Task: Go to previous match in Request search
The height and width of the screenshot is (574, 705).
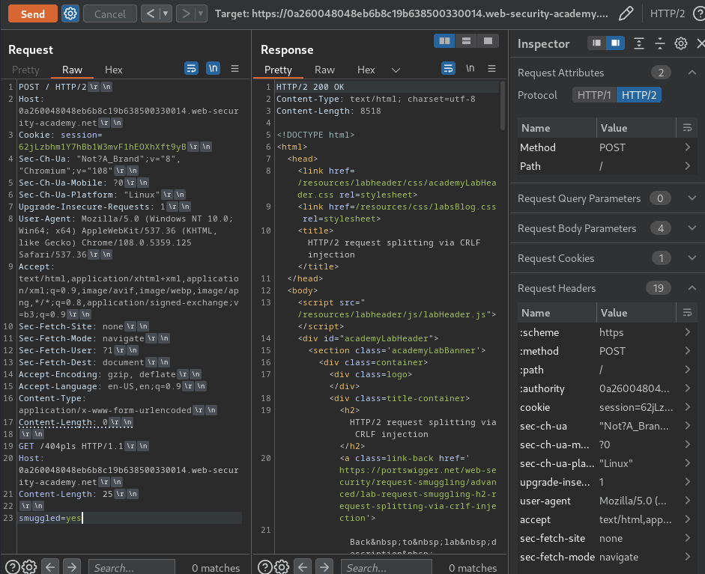Action: tap(50, 567)
